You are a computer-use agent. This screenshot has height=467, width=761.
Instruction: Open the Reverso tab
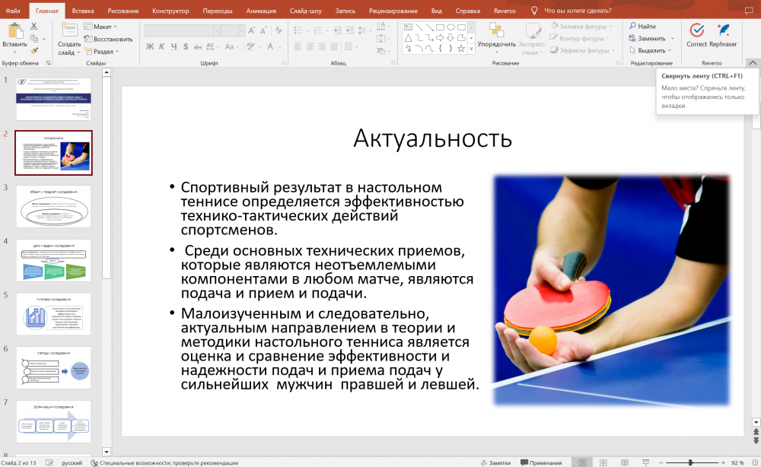505,11
